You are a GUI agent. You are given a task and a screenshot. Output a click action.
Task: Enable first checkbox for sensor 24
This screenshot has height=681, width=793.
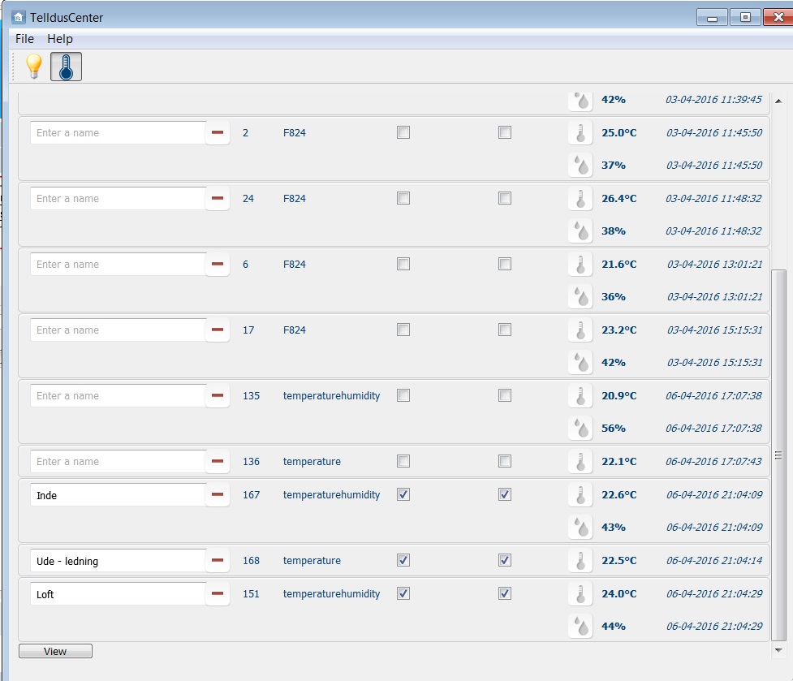point(403,198)
